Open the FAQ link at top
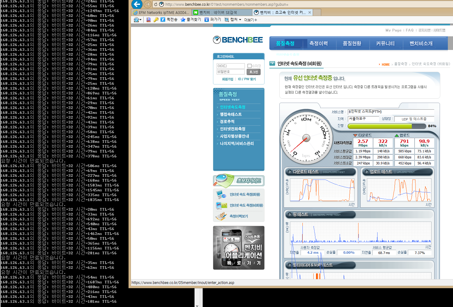Image resolution: width=453 pixels, height=307 pixels. coord(410,30)
